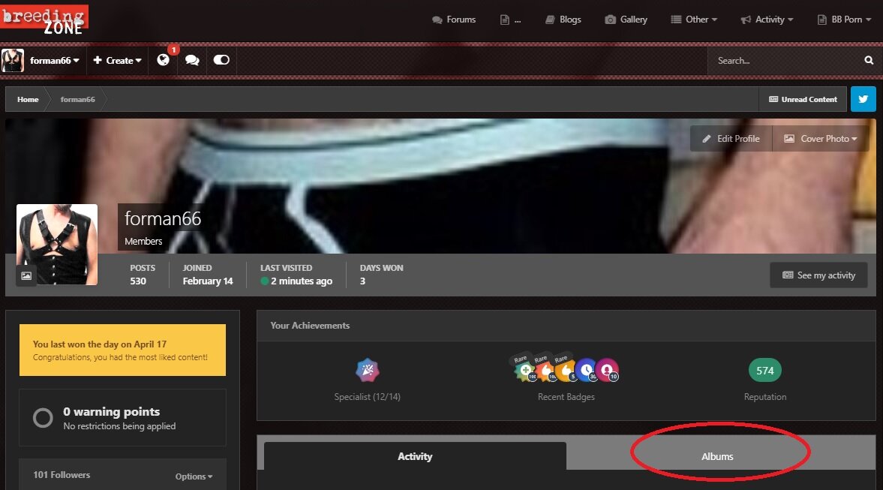
Task: Expand the BB Porn dropdown menu
Action: (x=844, y=20)
